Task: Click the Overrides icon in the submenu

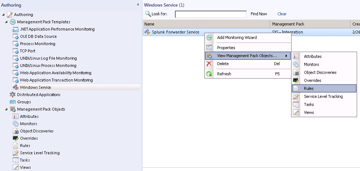Action: pyautogui.click(x=296, y=80)
